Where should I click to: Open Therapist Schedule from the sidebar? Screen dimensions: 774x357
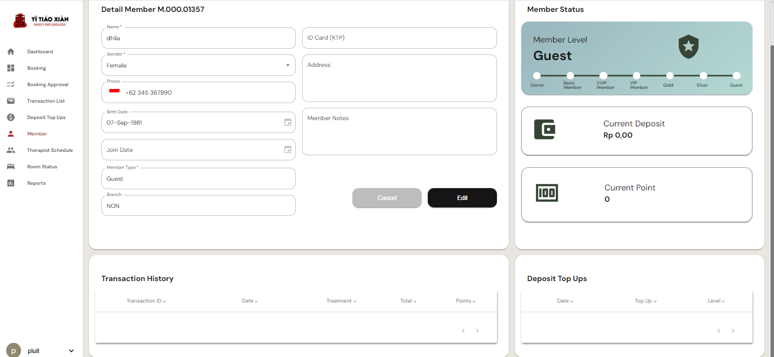50,150
